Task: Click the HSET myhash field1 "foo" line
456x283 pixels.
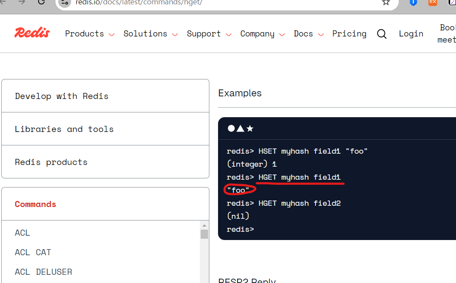Action: [297, 151]
